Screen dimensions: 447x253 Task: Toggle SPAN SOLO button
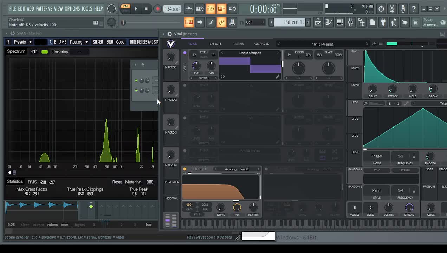pyautogui.click(x=110, y=42)
